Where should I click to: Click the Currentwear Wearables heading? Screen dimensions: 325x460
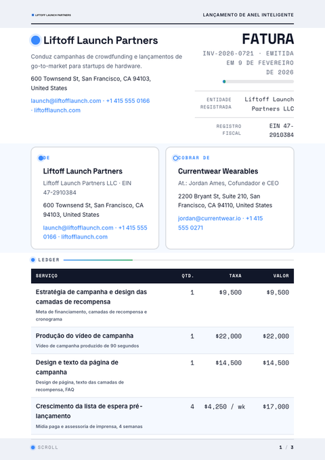pos(218,171)
